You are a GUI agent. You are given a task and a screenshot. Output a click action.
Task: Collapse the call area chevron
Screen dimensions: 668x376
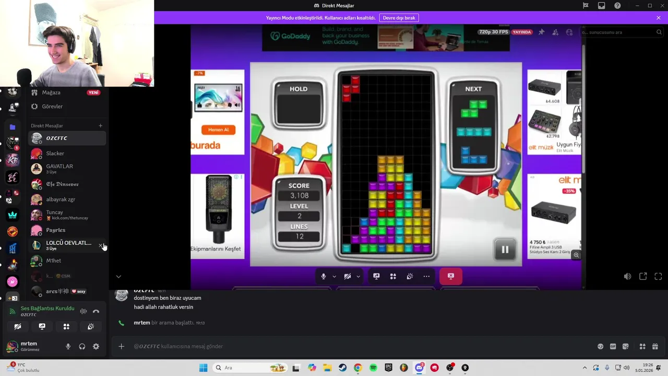pos(118,277)
